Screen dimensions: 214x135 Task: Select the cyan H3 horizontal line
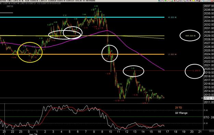pos(82,17)
